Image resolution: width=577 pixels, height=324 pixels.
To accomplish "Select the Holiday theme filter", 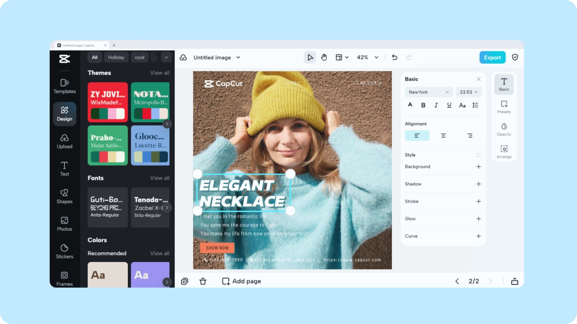I will click(116, 57).
